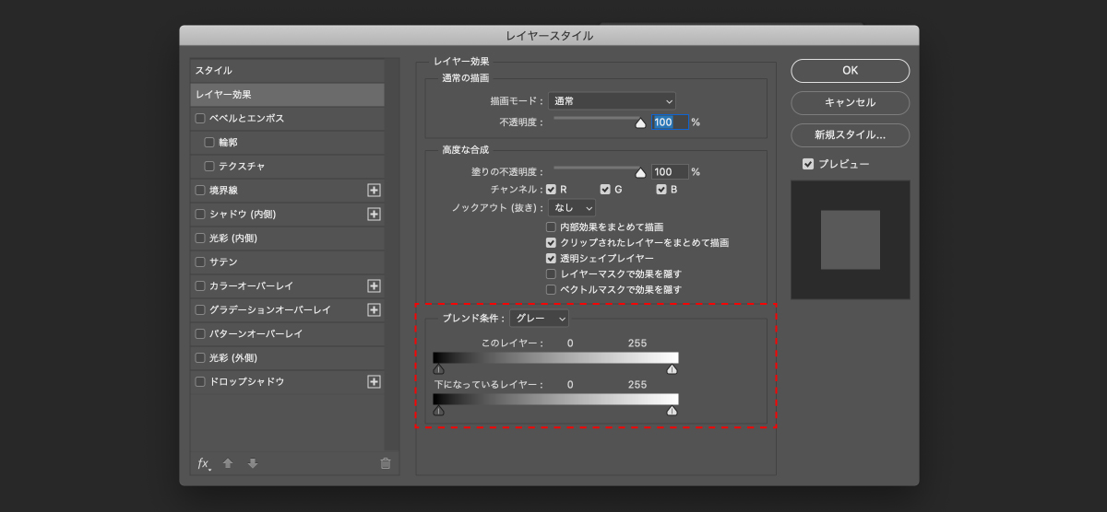Click the plus icon beside カラーオーバーレイ
Screen dimensions: 1107x512
click(374, 286)
